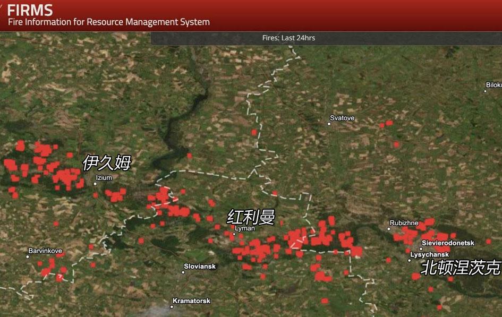Click the white dot marker beside Rubizhne
The image size is (502, 317).
coord(389,229)
